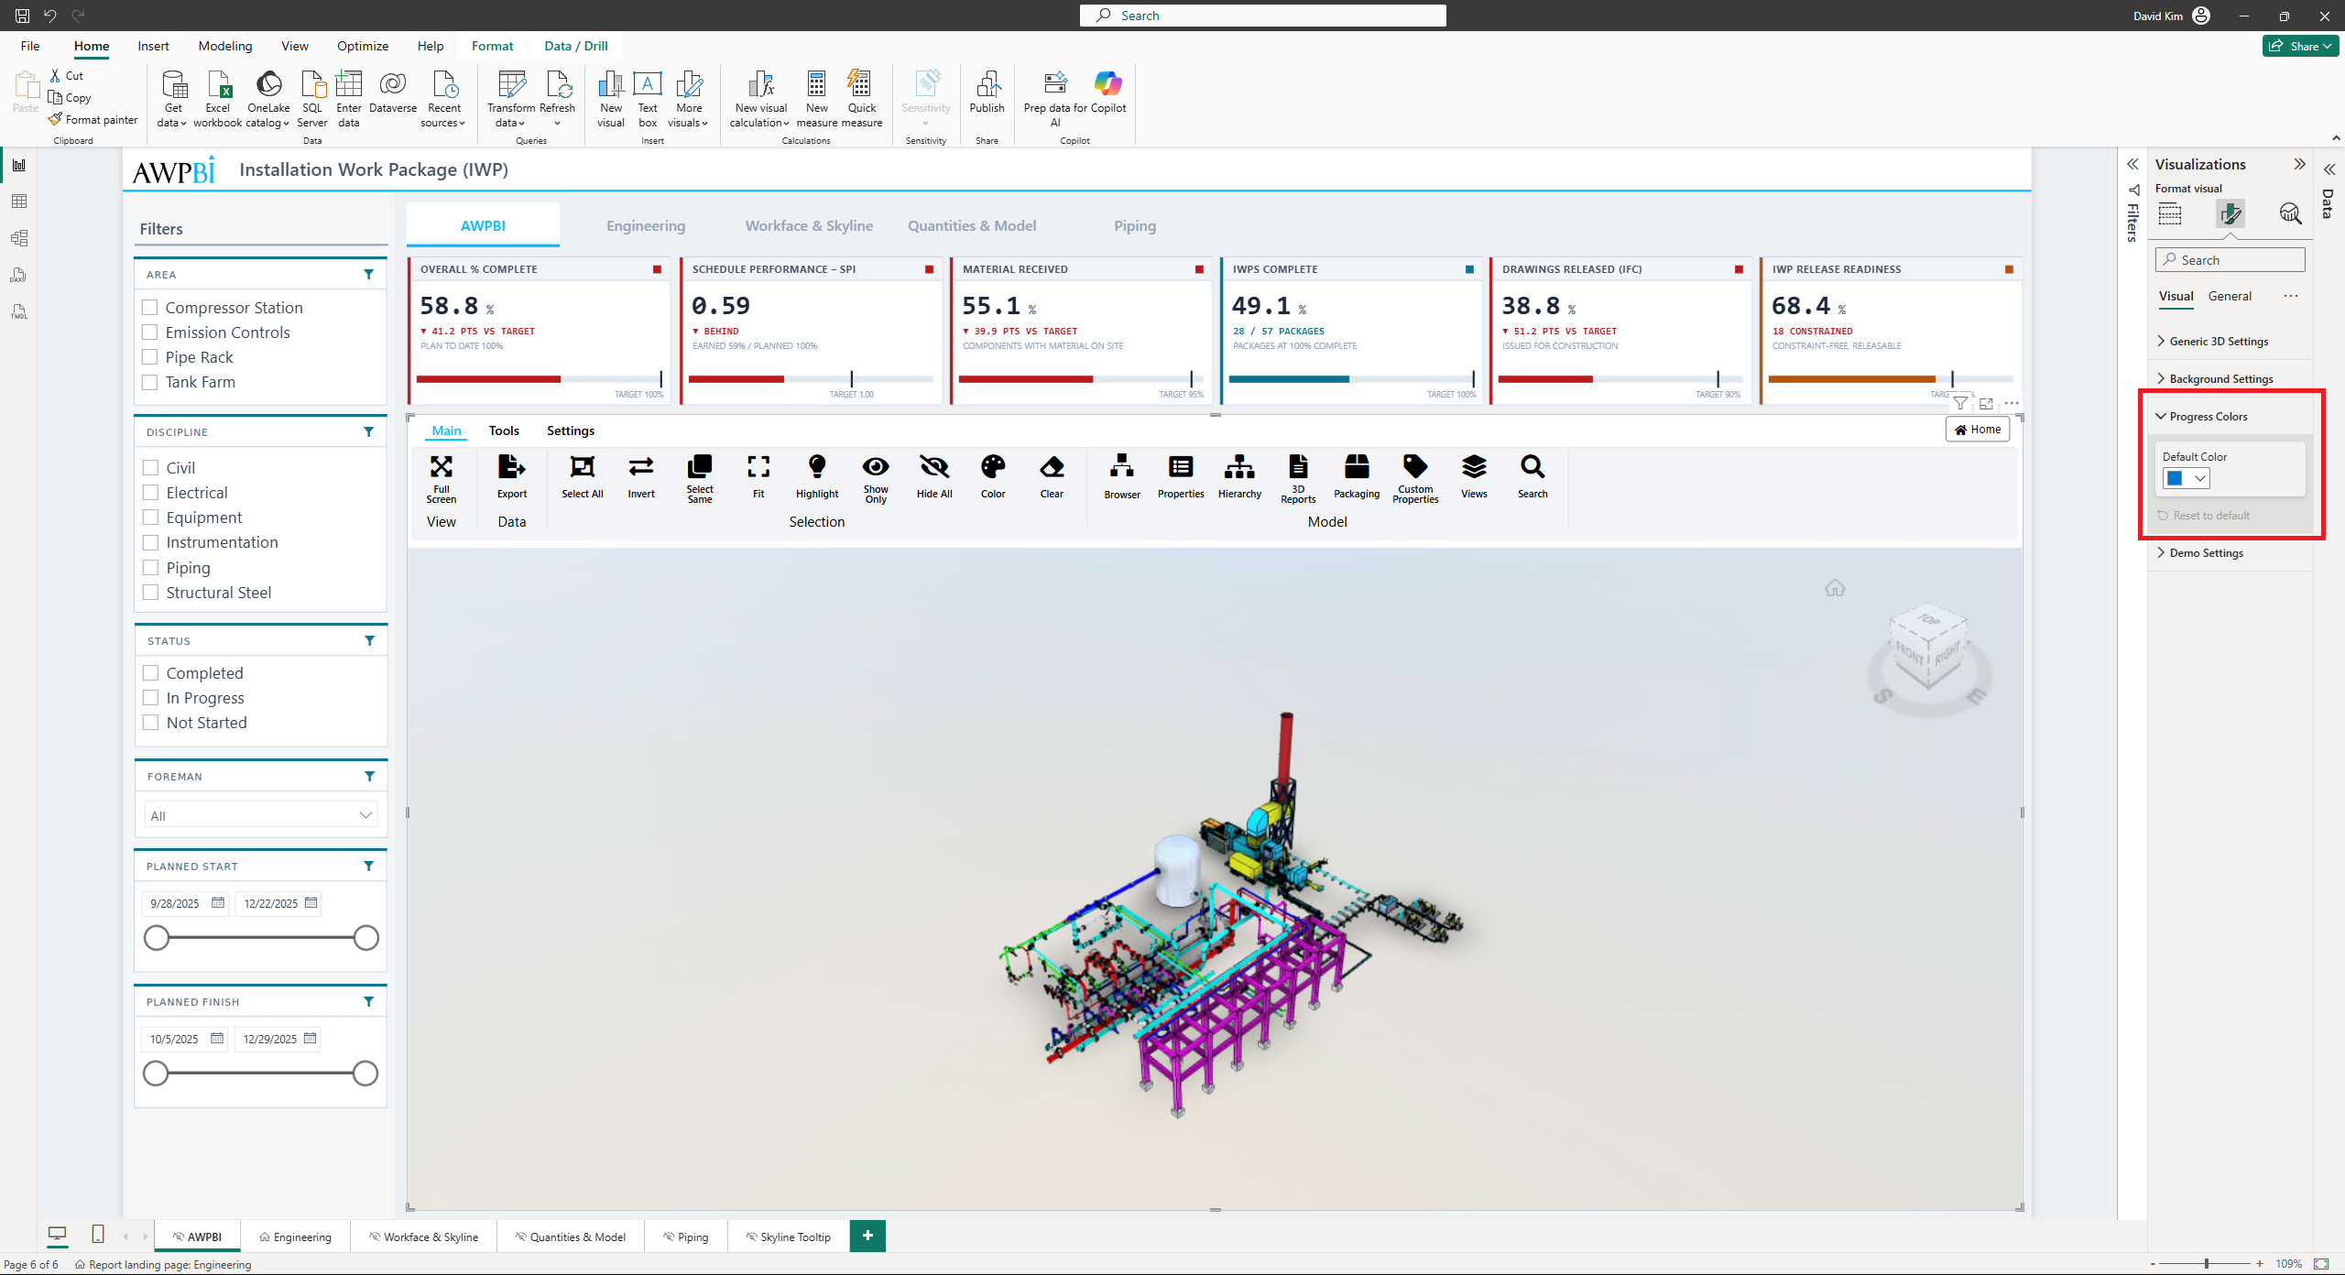Invert the current selection
Screen dimensions: 2345x1275
tap(641, 477)
